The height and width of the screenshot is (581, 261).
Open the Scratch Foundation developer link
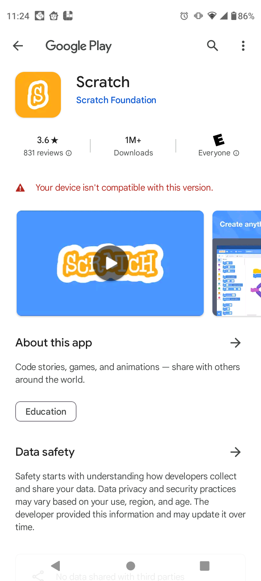click(x=116, y=100)
